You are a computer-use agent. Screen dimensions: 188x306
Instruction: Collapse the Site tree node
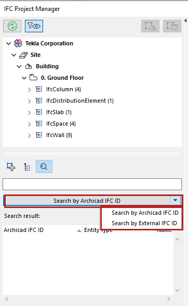tap(14, 55)
